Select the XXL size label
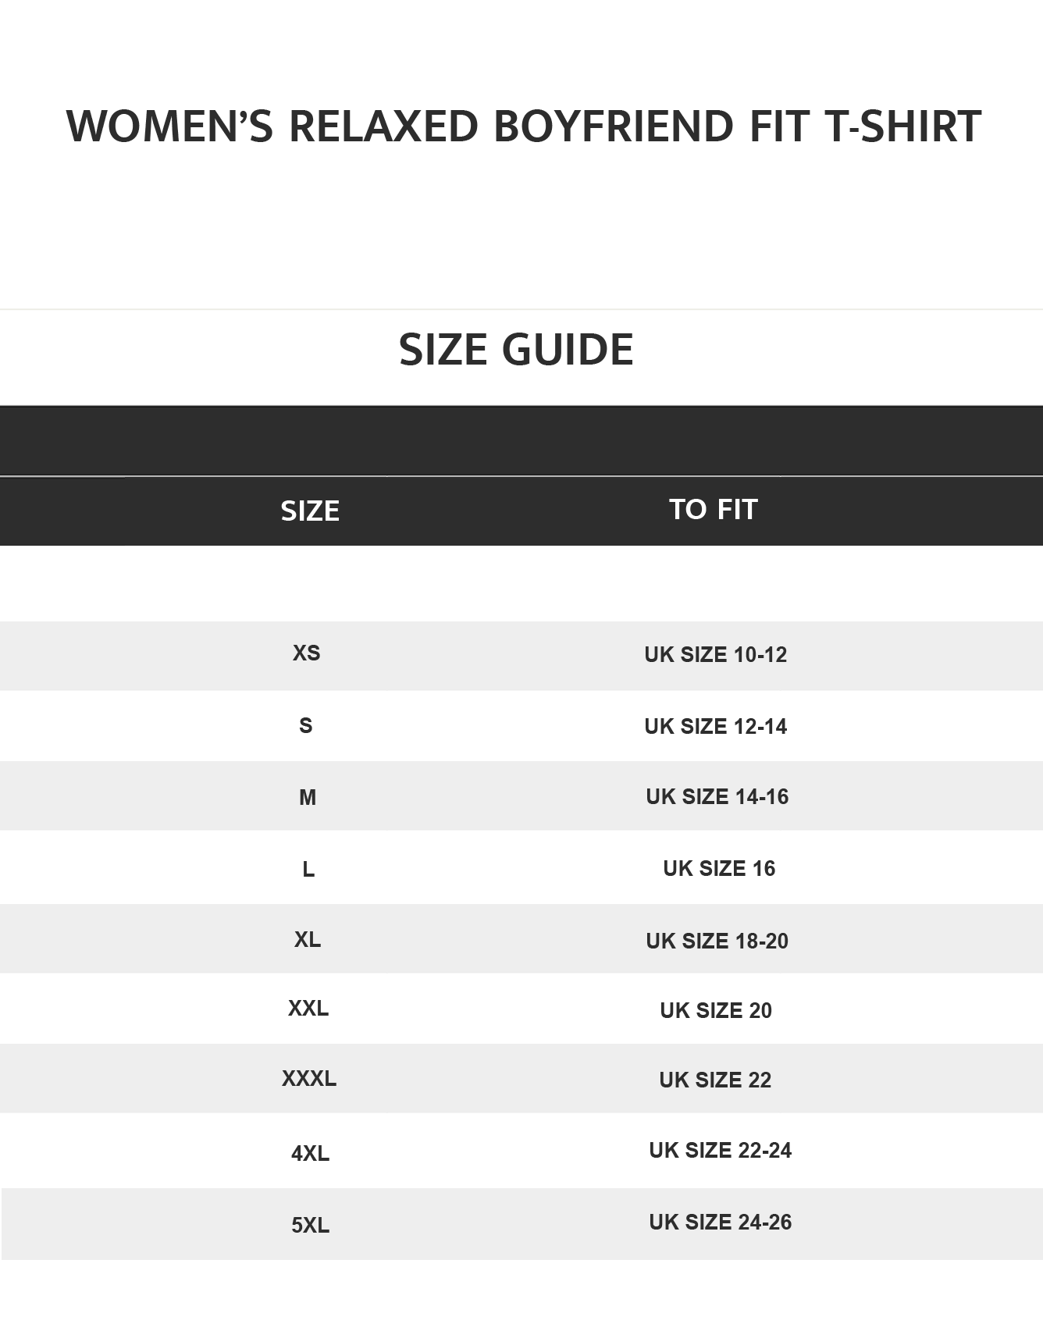 308,1009
